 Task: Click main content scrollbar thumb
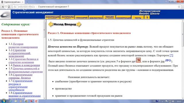183,35
